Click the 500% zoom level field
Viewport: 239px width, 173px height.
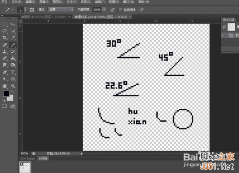(x=24, y=154)
